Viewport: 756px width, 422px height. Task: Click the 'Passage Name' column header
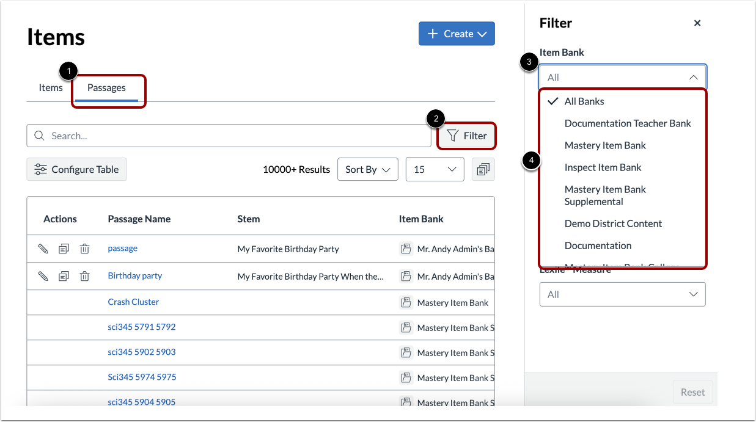point(139,219)
